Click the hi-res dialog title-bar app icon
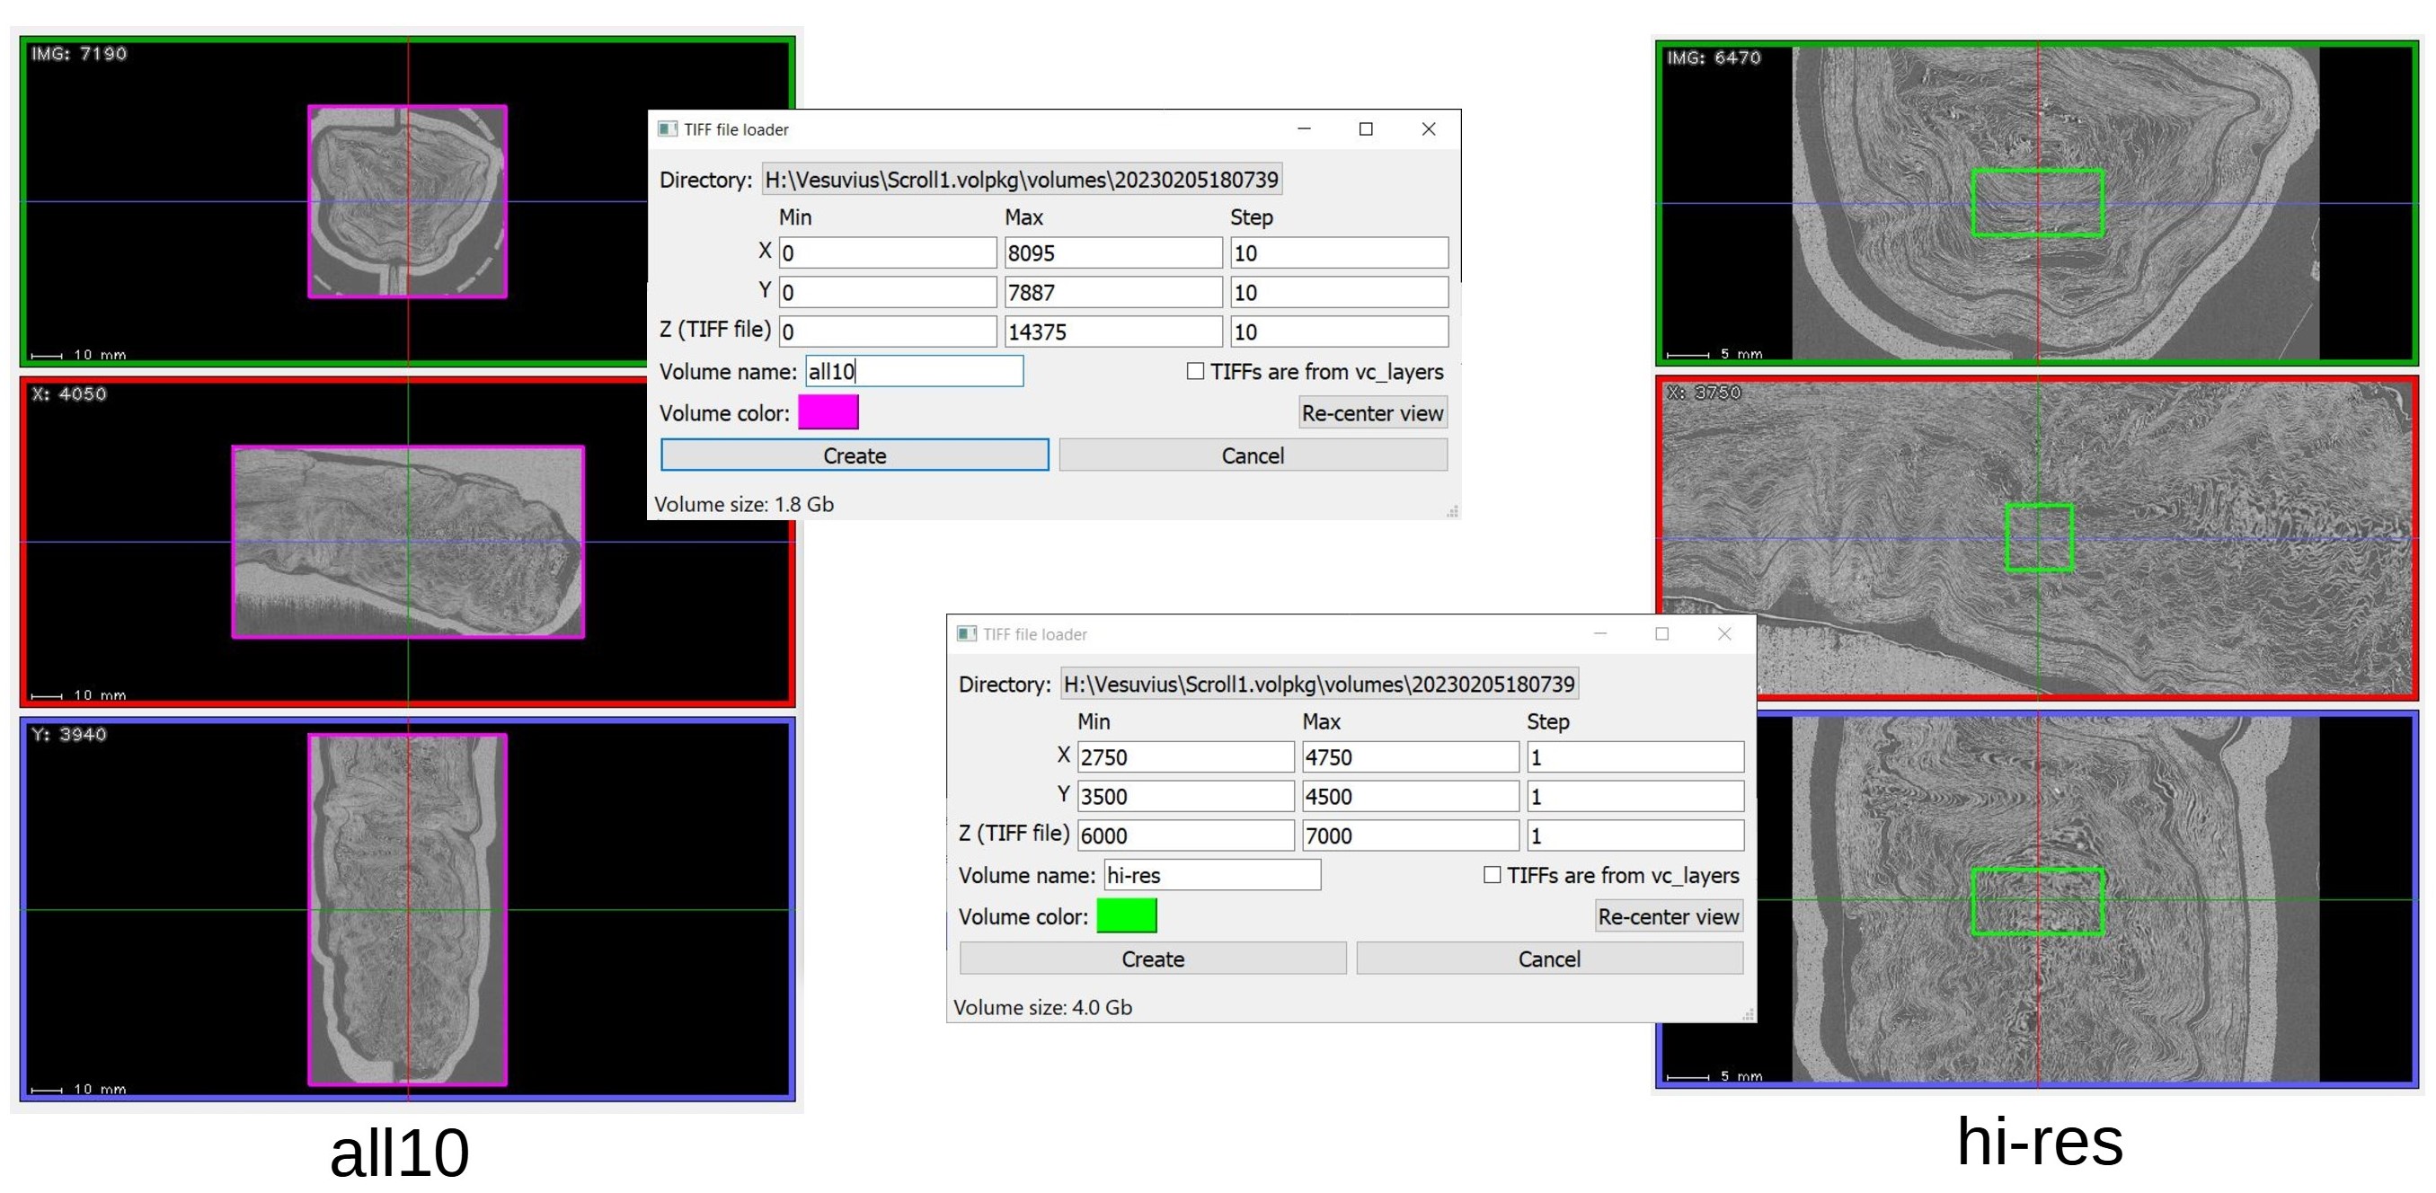Viewport: 2436px width, 1193px height. click(x=967, y=633)
